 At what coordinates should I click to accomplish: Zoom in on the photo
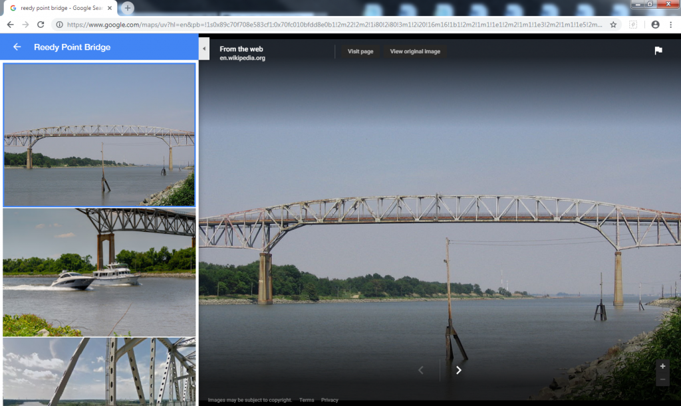tap(662, 366)
